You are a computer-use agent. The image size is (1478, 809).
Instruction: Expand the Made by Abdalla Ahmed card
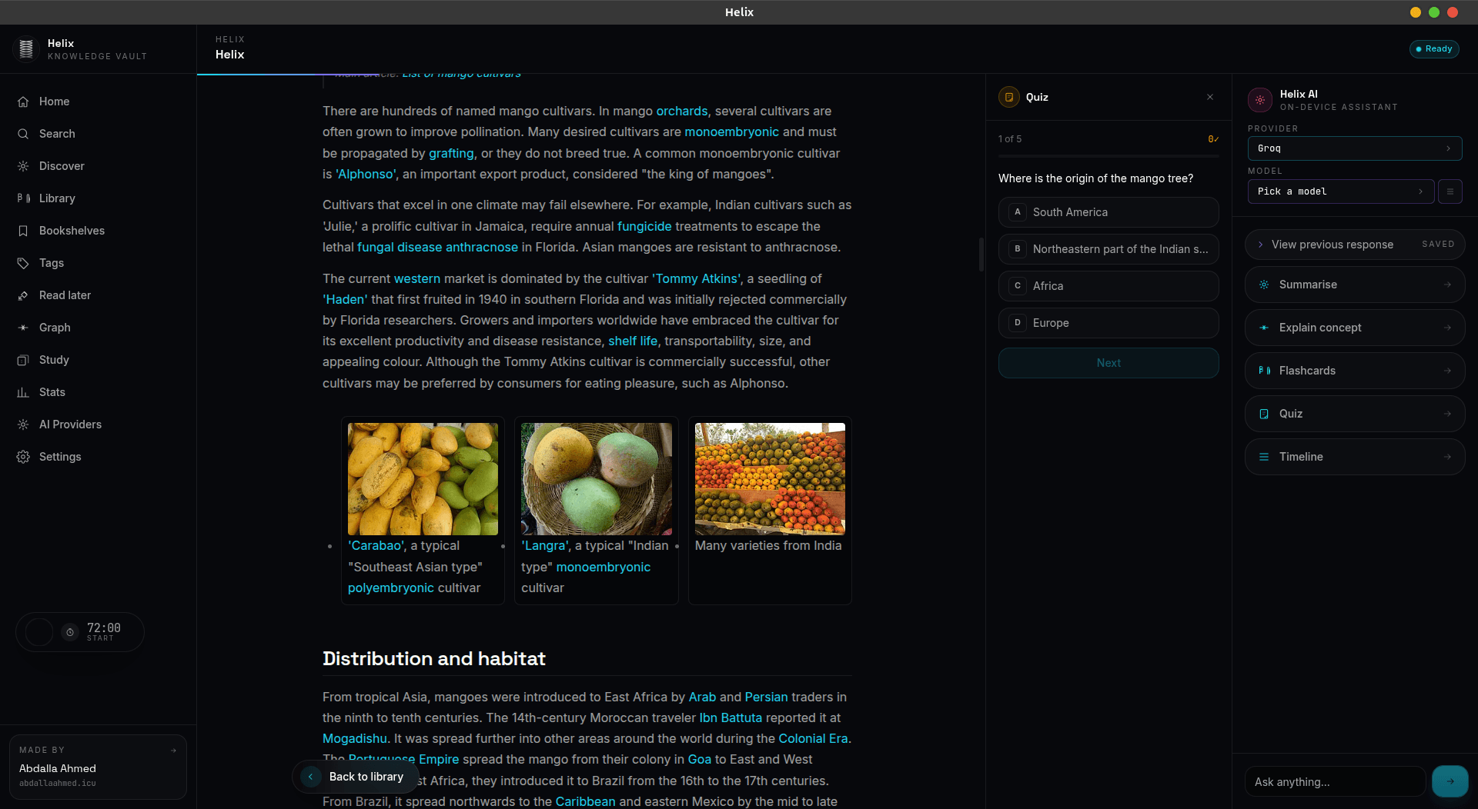click(98, 767)
